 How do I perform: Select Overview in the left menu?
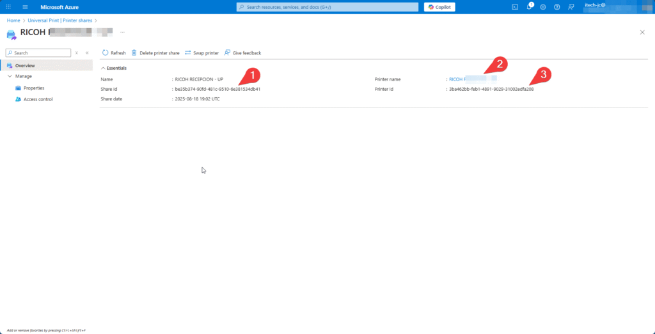pyautogui.click(x=25, y=65)
